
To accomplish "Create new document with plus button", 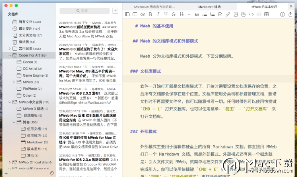I will click(115, 11).
